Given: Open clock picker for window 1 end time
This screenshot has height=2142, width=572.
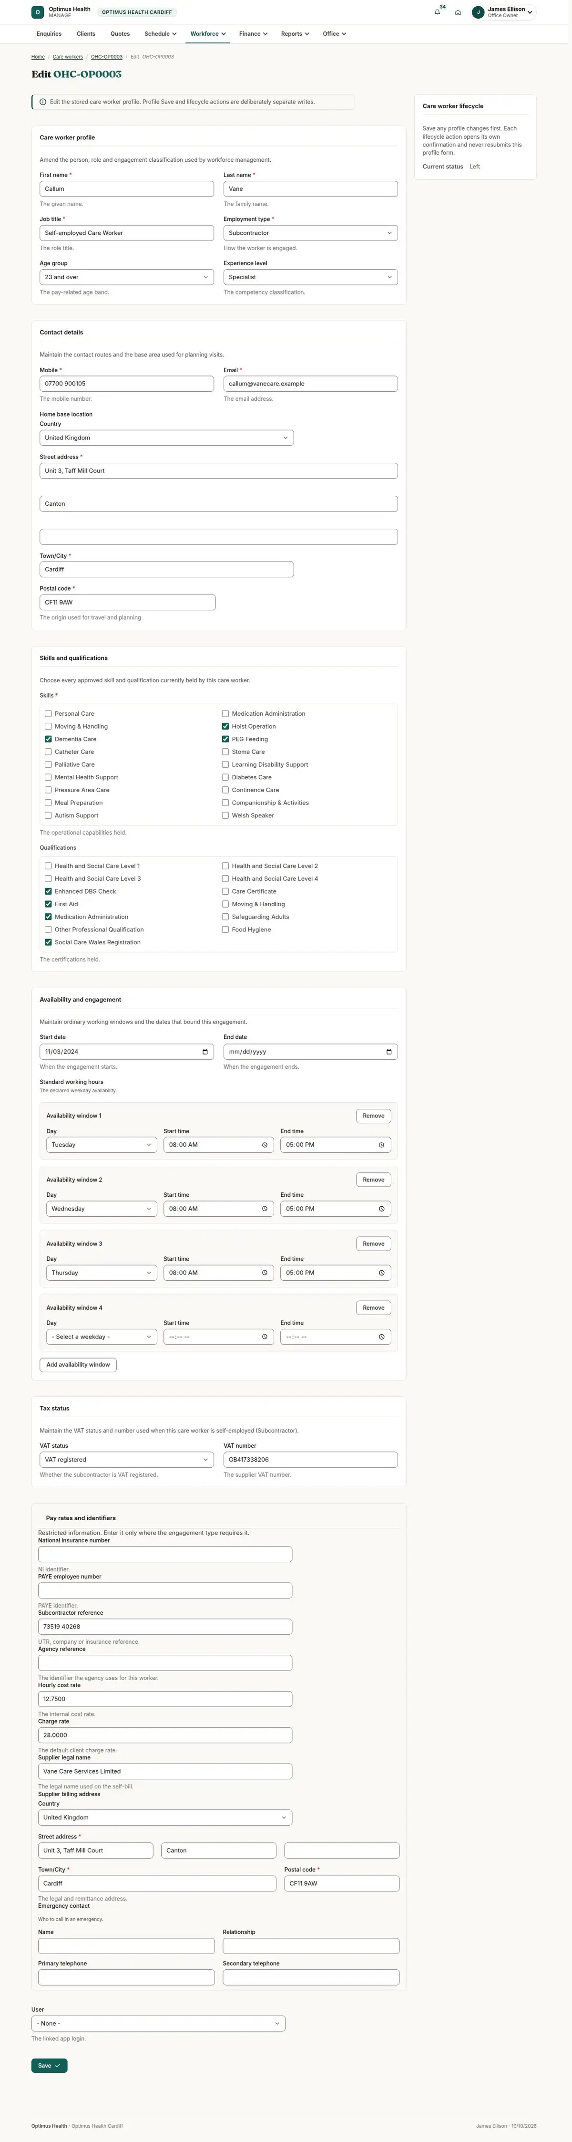Looking at the screenshot, I should click(382, 1145).
